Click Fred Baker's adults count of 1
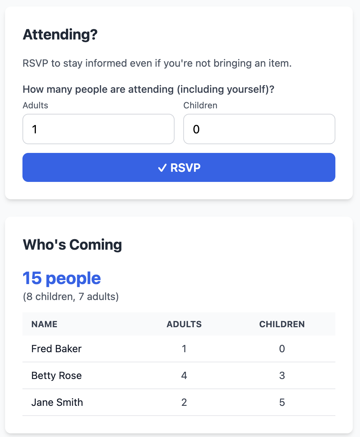 [x=184, y=349]
